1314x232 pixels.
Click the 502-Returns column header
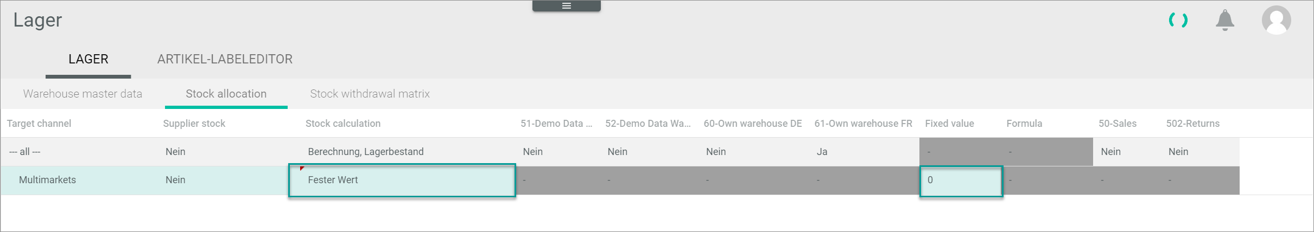[x=1192, y=124]
